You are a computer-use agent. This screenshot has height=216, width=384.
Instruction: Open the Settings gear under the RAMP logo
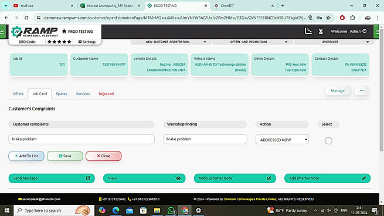(87, 42)
